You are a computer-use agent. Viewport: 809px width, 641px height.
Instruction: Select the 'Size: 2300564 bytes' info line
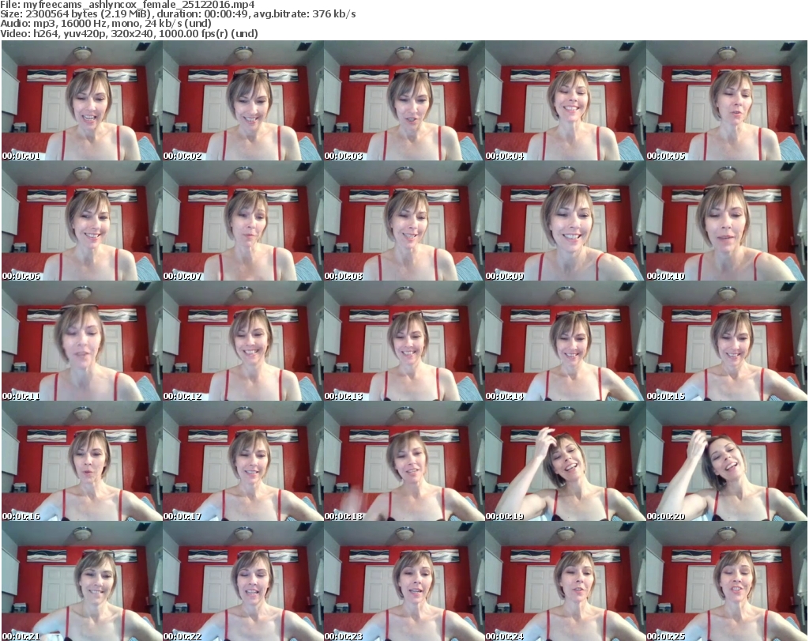(x=178, y=14)
